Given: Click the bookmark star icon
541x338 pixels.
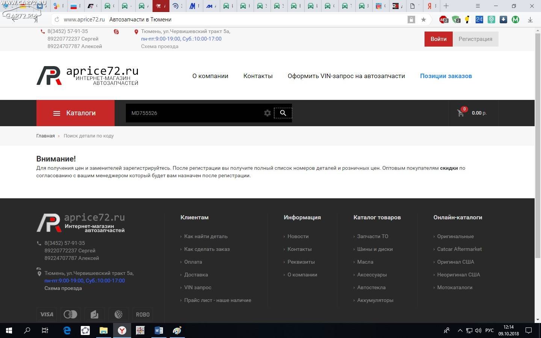Looking at the screenshot, I should (423, 20).
